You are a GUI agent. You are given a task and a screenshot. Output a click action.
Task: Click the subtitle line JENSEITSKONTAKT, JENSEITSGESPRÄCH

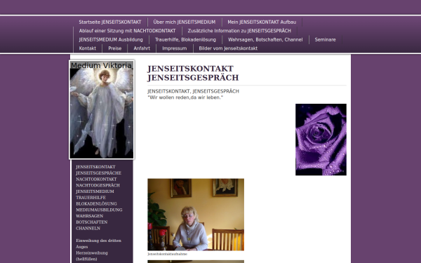pos(193,91)
